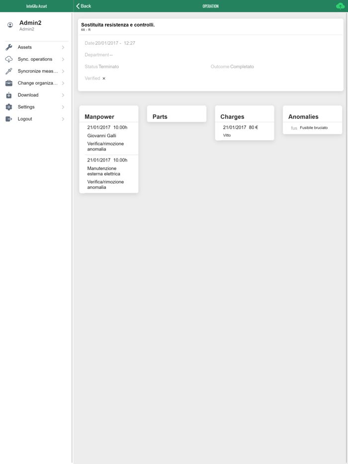Image resolution: width=348 pixels, height=464 pixels.
Task: Click the Parts card heading
Action: [x=160, y=117]
